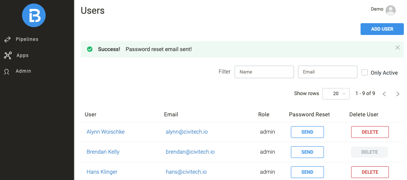This screenshot has width=407, height=180.
Task: Click the Pipelines arrows icon in sidebar
Action: (7, 40)
